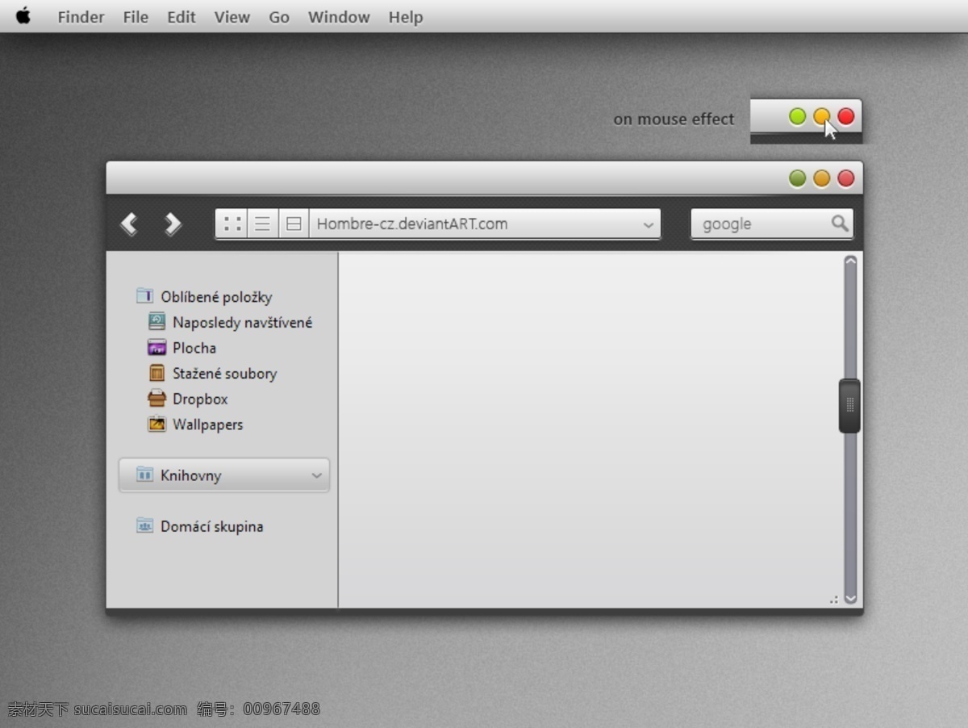Click the magnifier search icon
Screen dimensions: 968x728
click(x=840, y=223)
